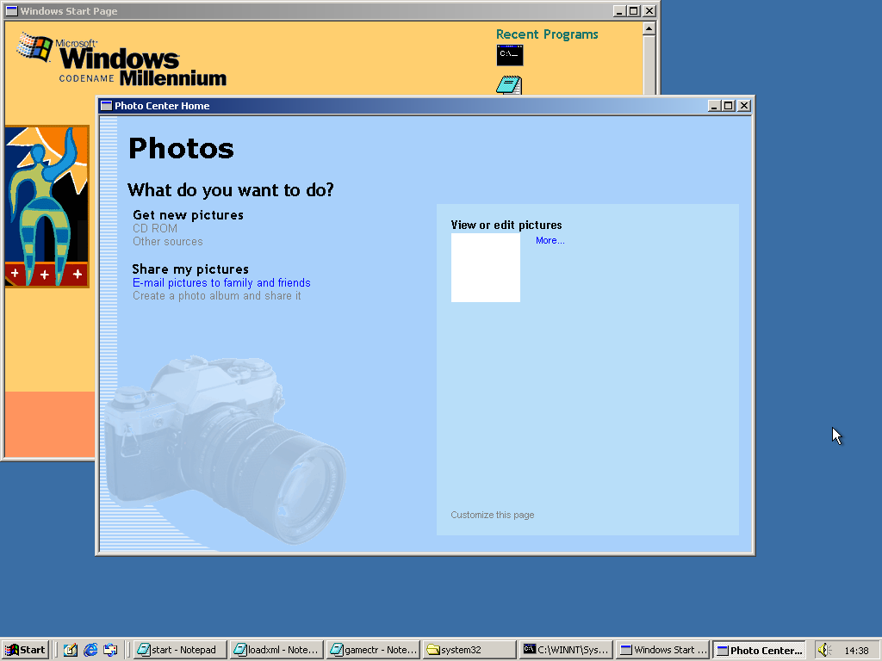Click the More... link beside the picture
Viewport: 882px width, 661px height.
[x=550, y=241]
